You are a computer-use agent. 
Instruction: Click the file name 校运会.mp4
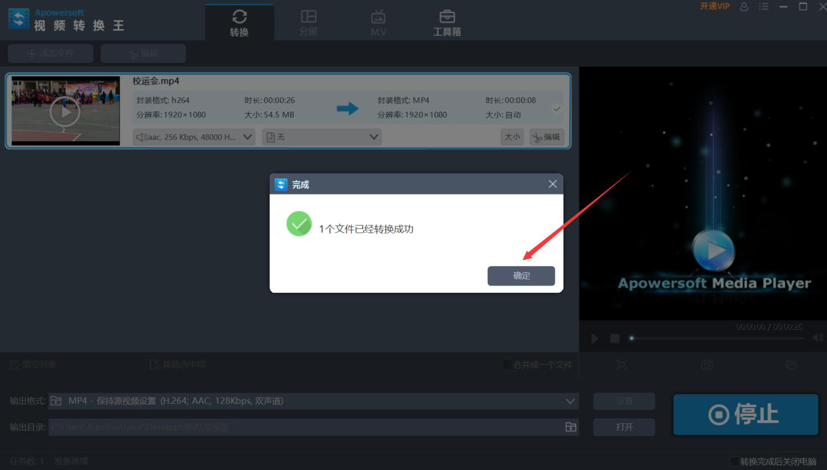point(156,81)
